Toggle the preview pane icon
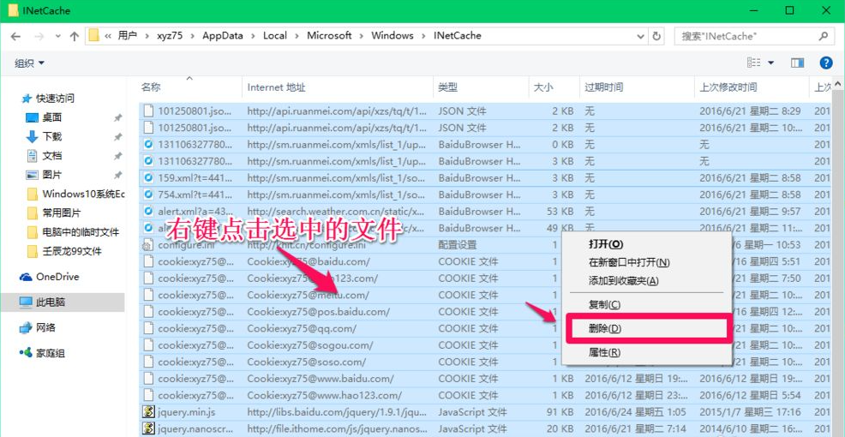845x437 pixels. pyautogui.click(x=798, y=63)
